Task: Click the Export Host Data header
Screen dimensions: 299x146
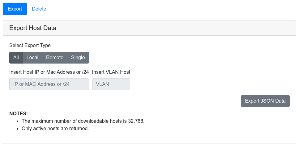Action: [33, 28]
